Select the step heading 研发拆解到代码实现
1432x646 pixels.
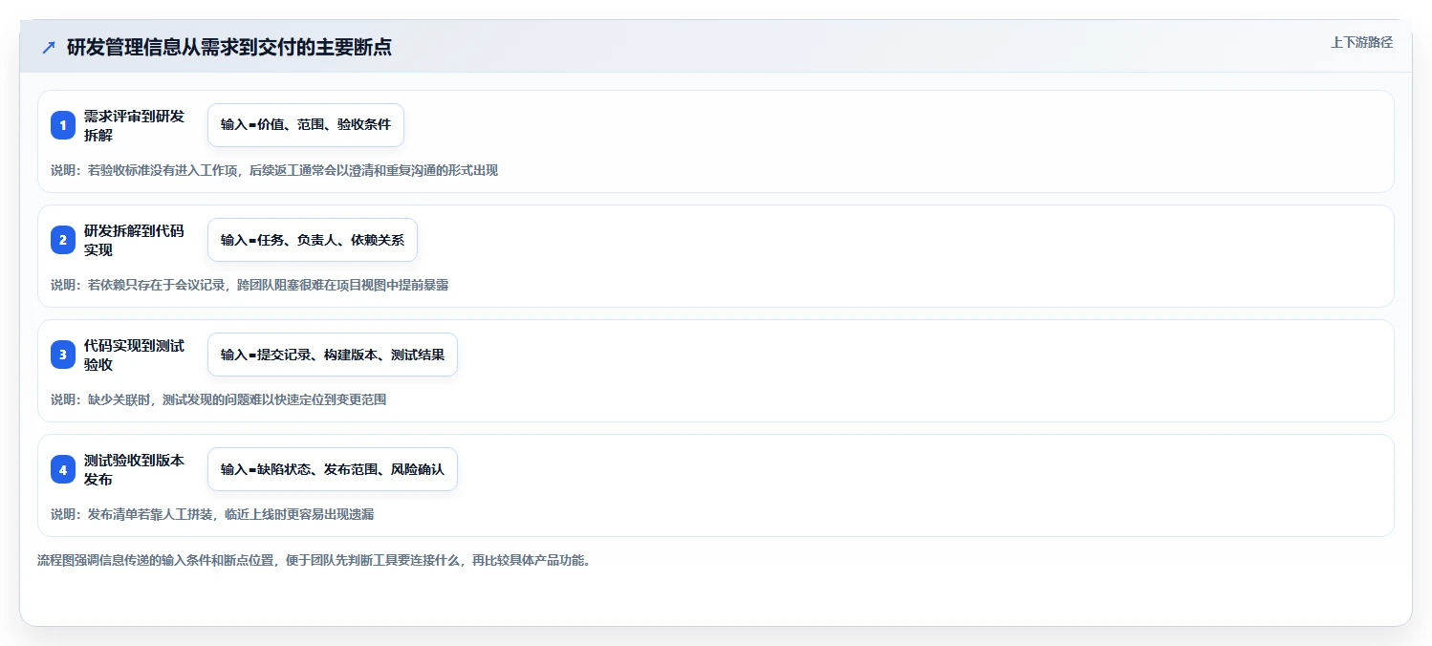[x=134, y=240]
